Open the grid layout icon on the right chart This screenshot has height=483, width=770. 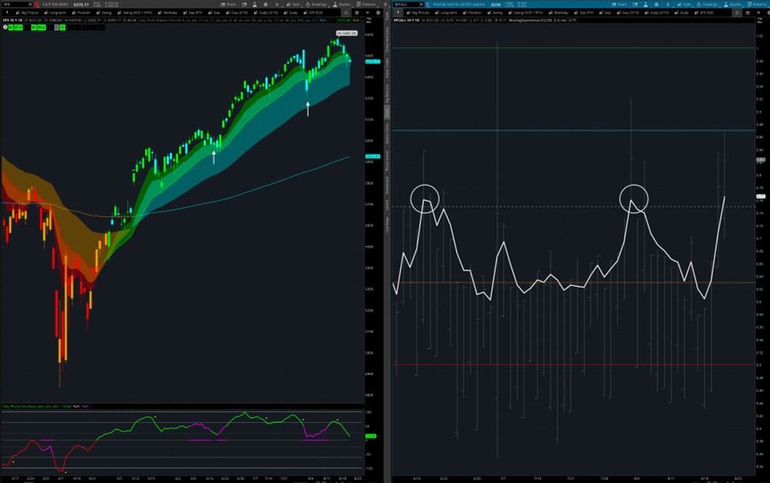coord(748,12)
